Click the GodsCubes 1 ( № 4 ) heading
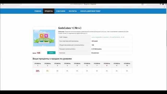Viewport: 167px width, 94px height. coord(70,28)
